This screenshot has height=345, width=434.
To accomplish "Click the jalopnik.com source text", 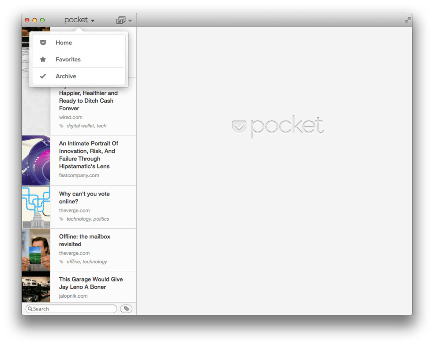I will (x=73, y=296).
